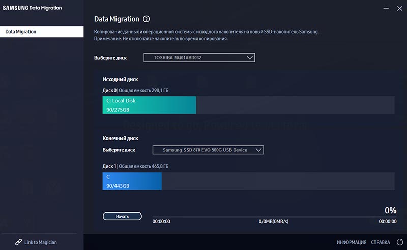Click the refresh icon beside СПРАВКА
This screenshot has width=407, height=250.
(x=400, y=242)
